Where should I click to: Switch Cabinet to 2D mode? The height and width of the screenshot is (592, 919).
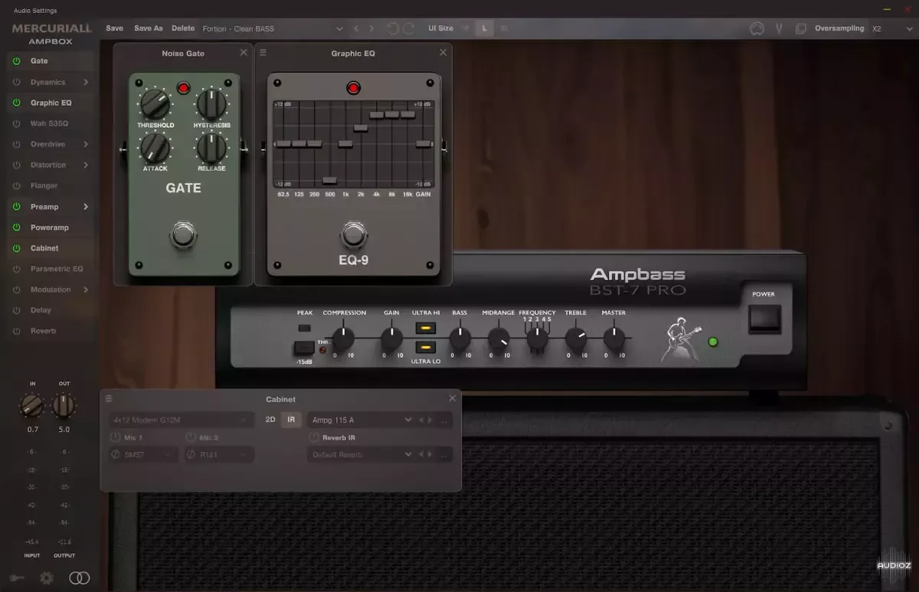tap(270, 420)
